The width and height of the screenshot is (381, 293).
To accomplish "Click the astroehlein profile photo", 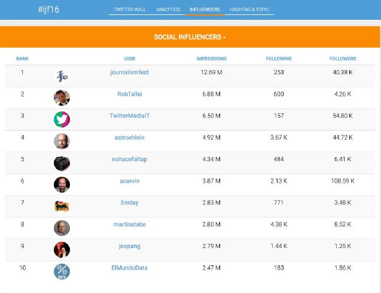I will click(62, 141).
